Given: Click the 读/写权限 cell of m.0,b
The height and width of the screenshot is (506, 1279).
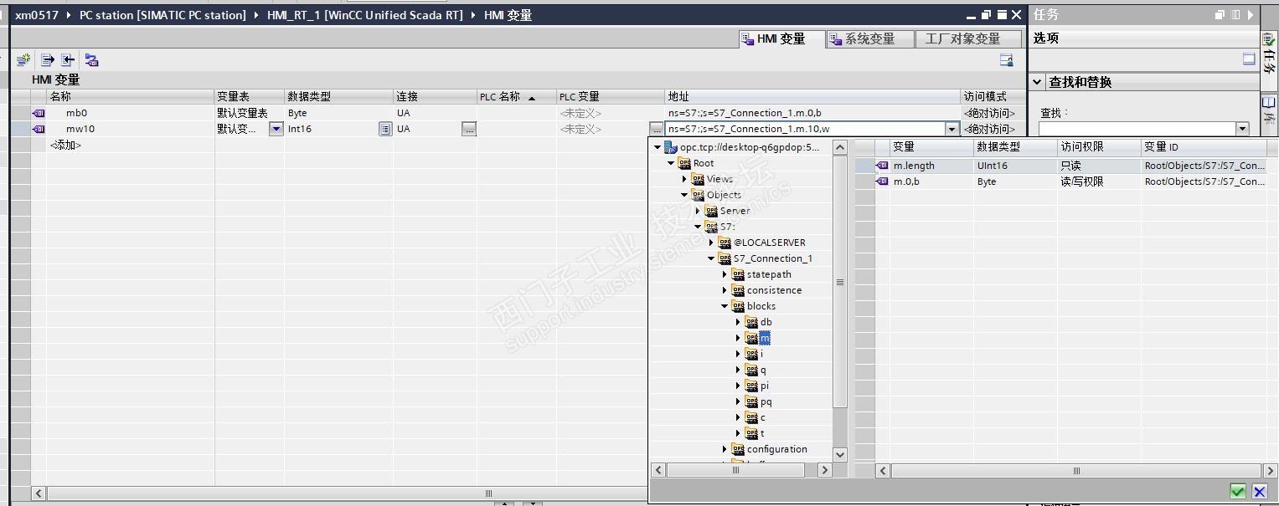Looking at the screenshot, I should (x=1098, y=181).
